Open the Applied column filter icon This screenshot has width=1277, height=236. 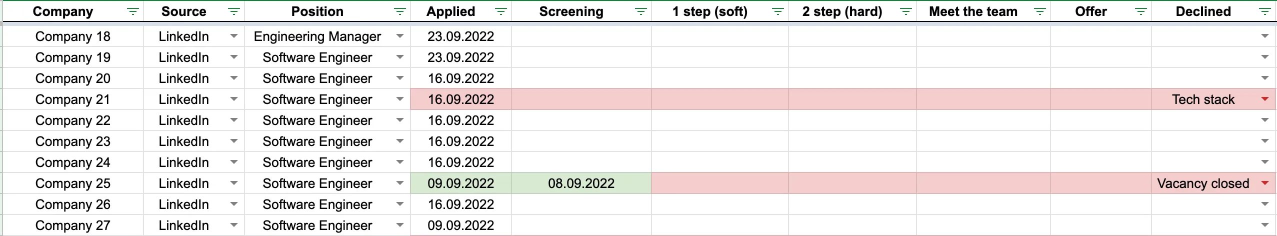pos(500,11)
